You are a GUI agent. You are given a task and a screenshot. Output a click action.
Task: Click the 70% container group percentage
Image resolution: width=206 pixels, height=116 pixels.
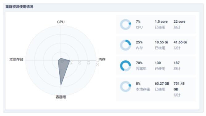click(x=139, y=63)
